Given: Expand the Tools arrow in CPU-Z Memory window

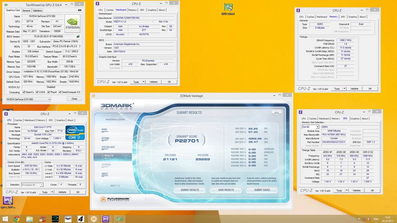Looking at the screenshot, I should [344, 89].
